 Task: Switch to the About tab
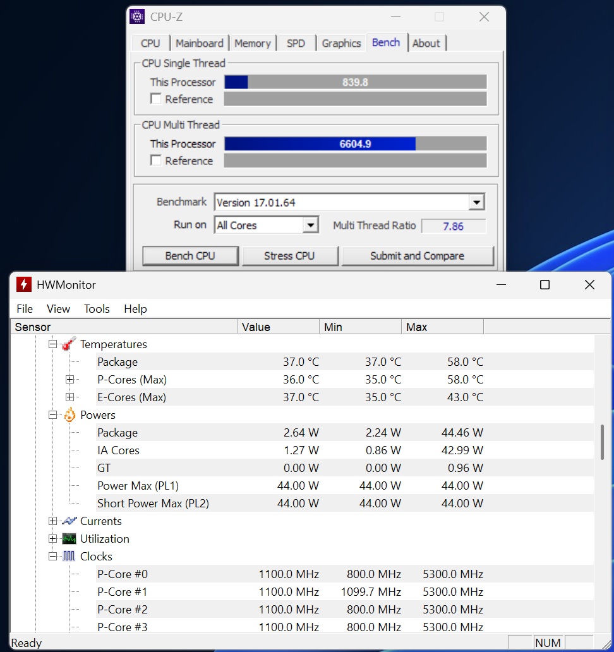pos(426,43)
